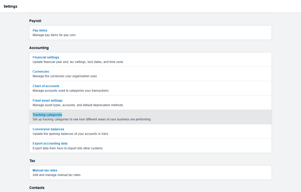Click 'Update the opening balances' description

(70, 134)
